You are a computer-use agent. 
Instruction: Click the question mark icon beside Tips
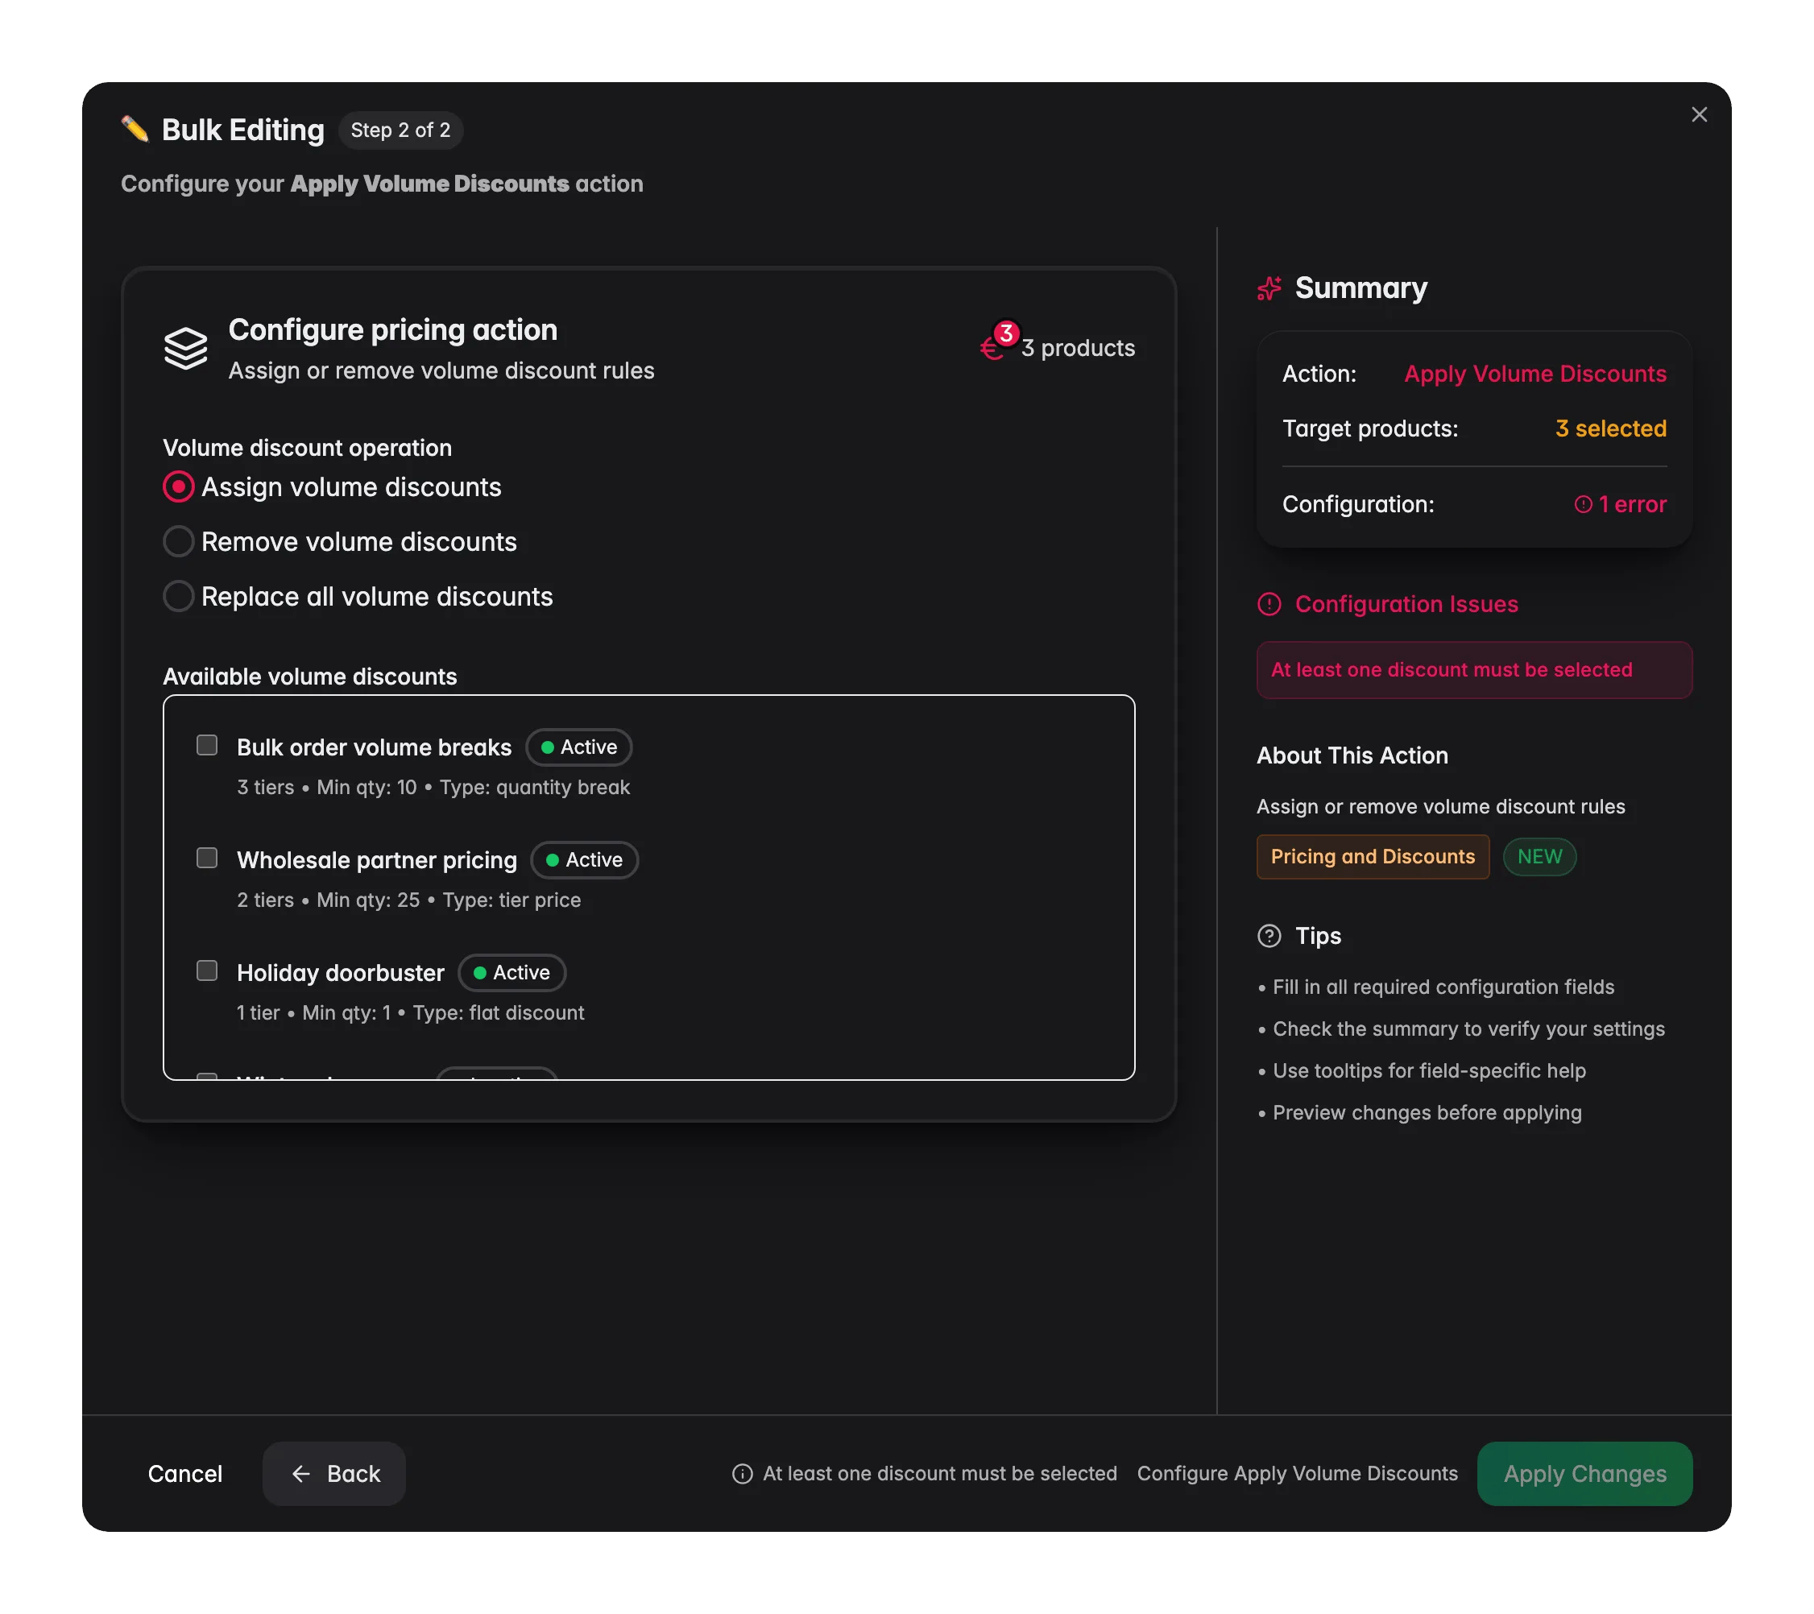coord(1269,936)
